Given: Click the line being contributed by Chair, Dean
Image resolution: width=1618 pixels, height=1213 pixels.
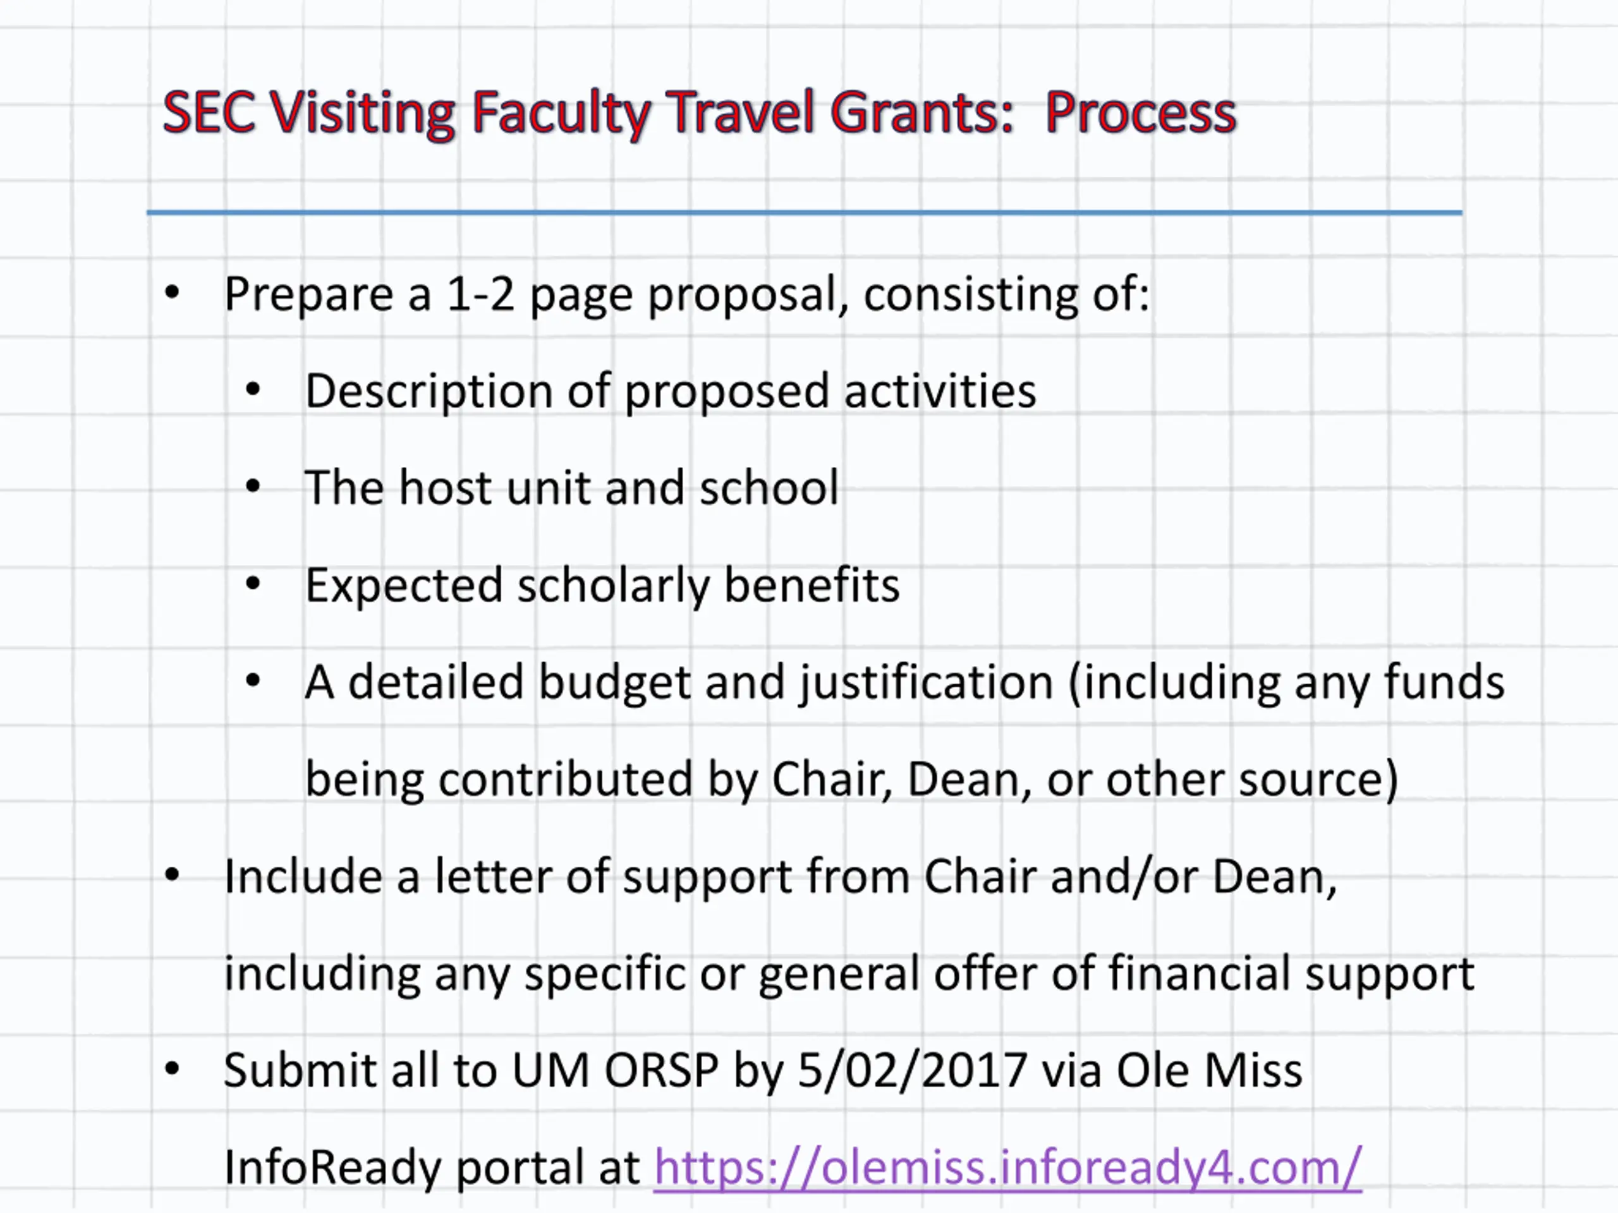Looking at the screenshot, I should [851, 780].
